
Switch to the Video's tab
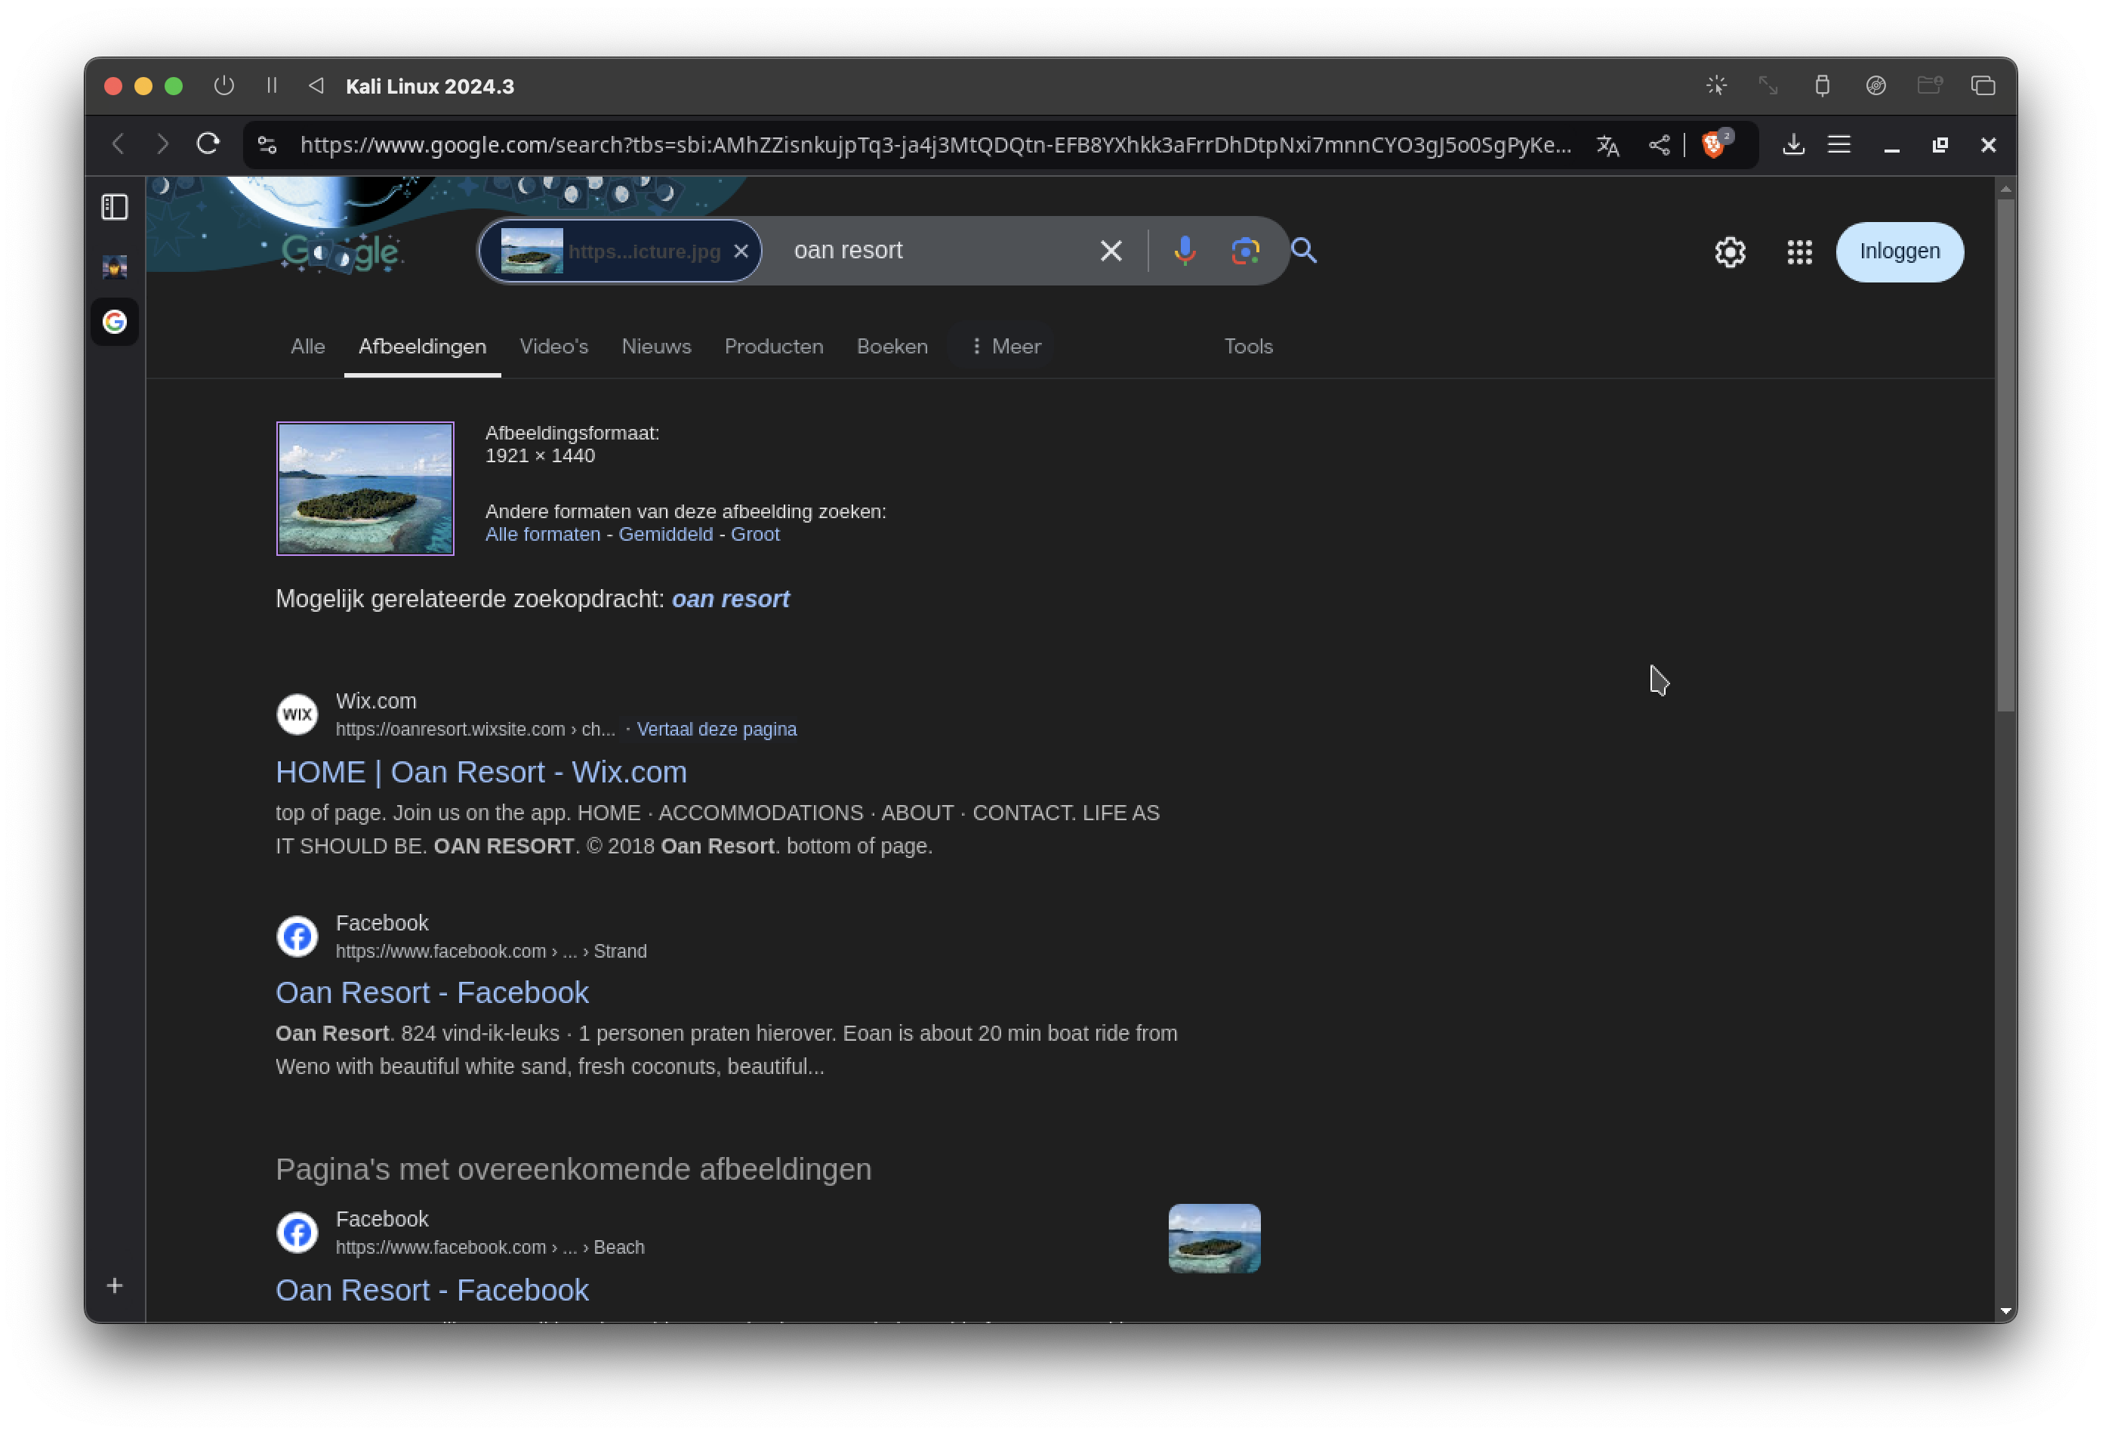pos(553,347)
